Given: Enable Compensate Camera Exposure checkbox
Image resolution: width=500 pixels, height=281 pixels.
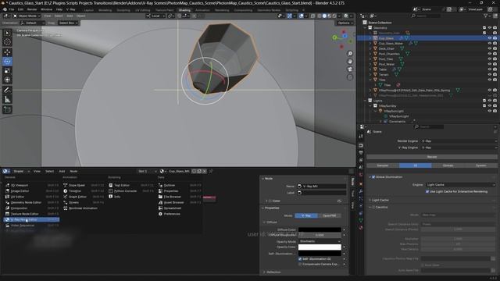Looking at the screenshot, I should coord(300,264).
